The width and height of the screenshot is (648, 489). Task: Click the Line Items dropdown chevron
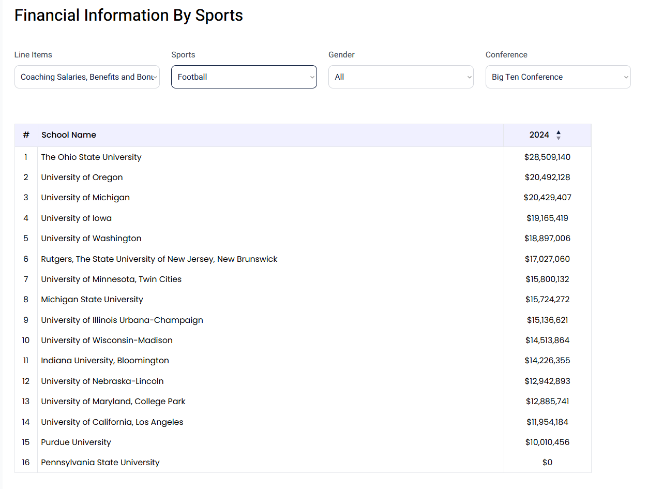pos(154,77)
